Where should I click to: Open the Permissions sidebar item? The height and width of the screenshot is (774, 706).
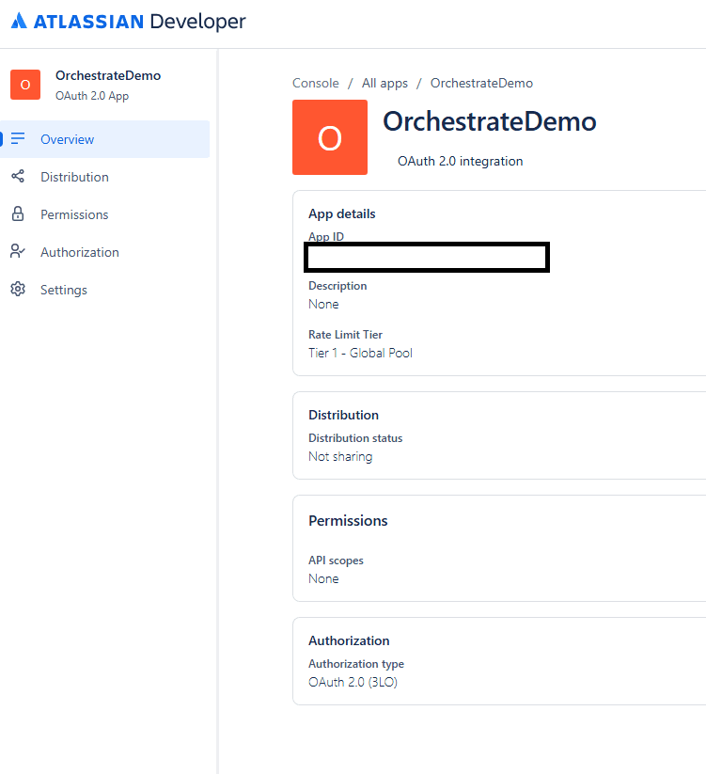coord(104,214)
